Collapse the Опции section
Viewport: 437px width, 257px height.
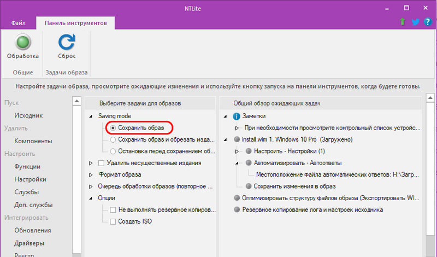pyautogui.click(x=91, y=198)
